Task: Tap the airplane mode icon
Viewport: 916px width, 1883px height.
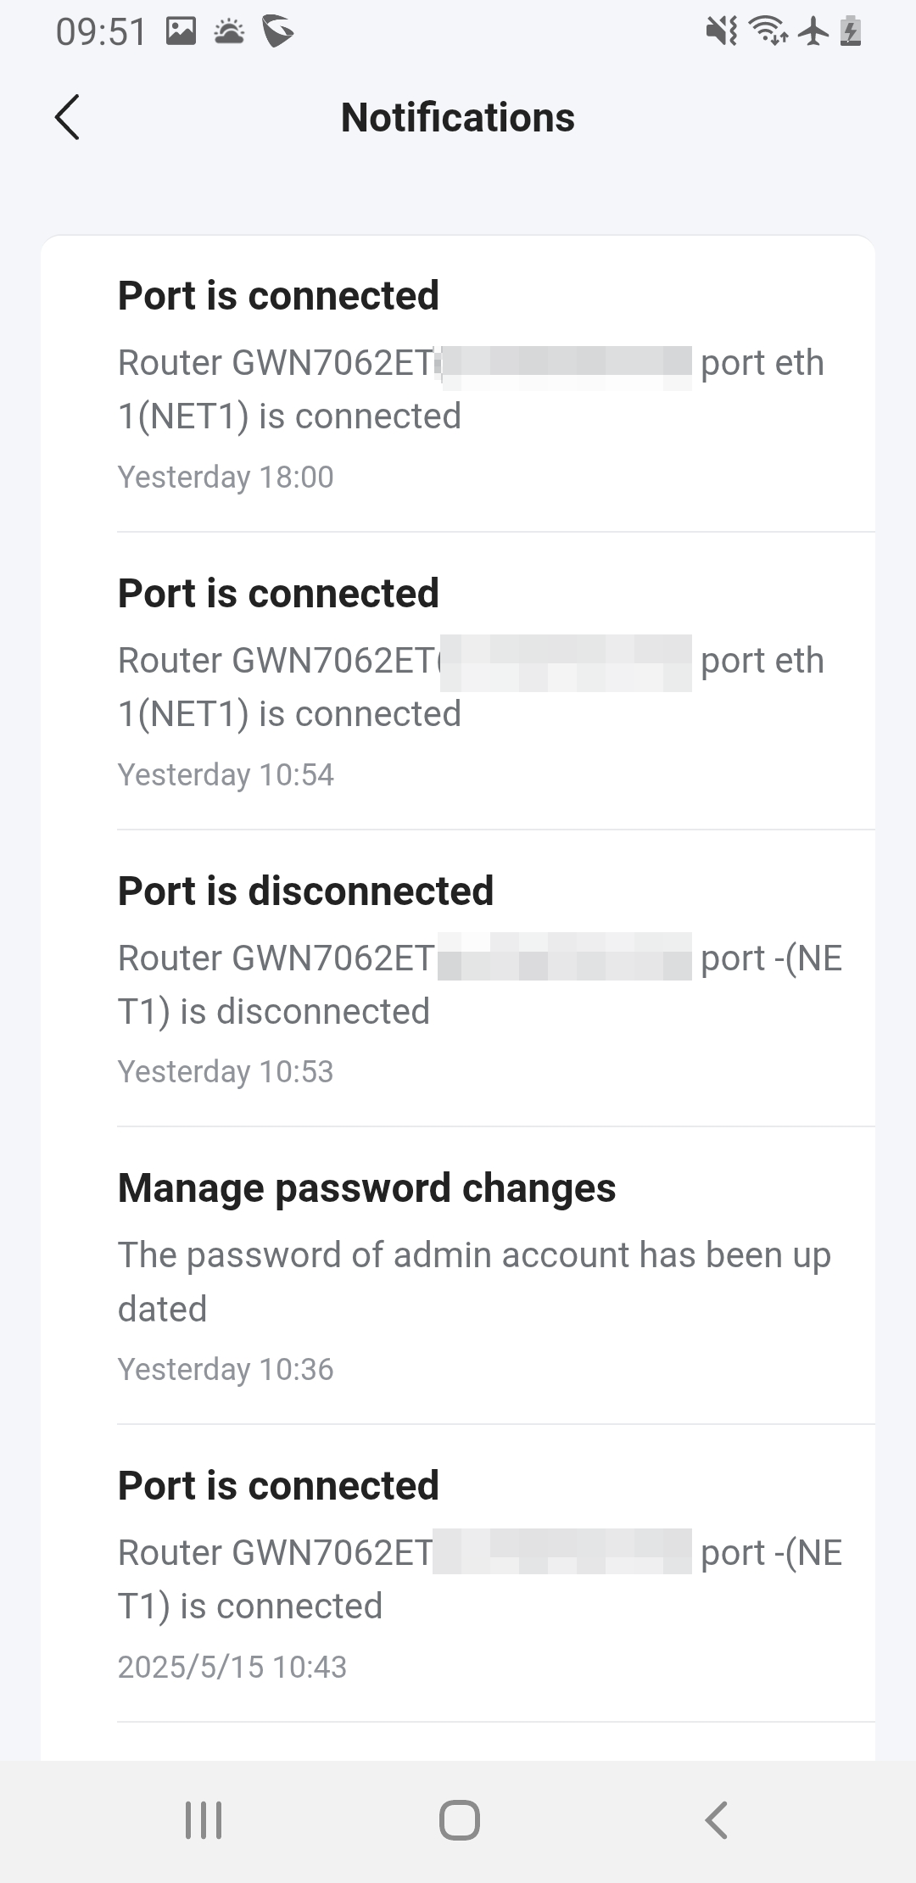Action: [814, 32]
